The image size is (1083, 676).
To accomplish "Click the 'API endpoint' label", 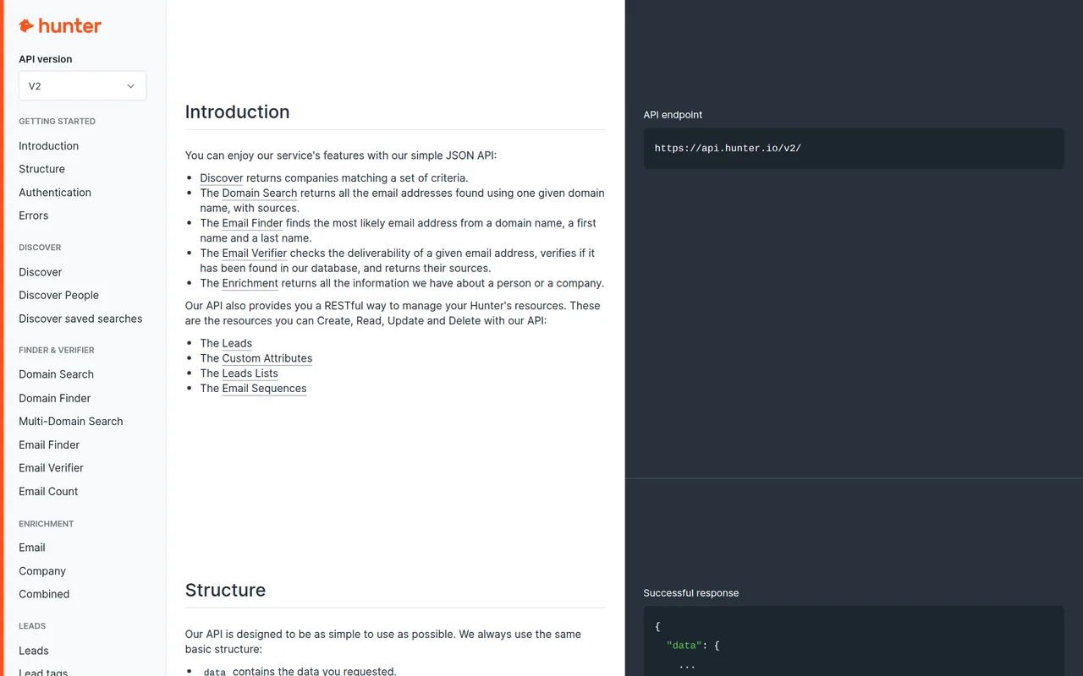I will (673, 115).
